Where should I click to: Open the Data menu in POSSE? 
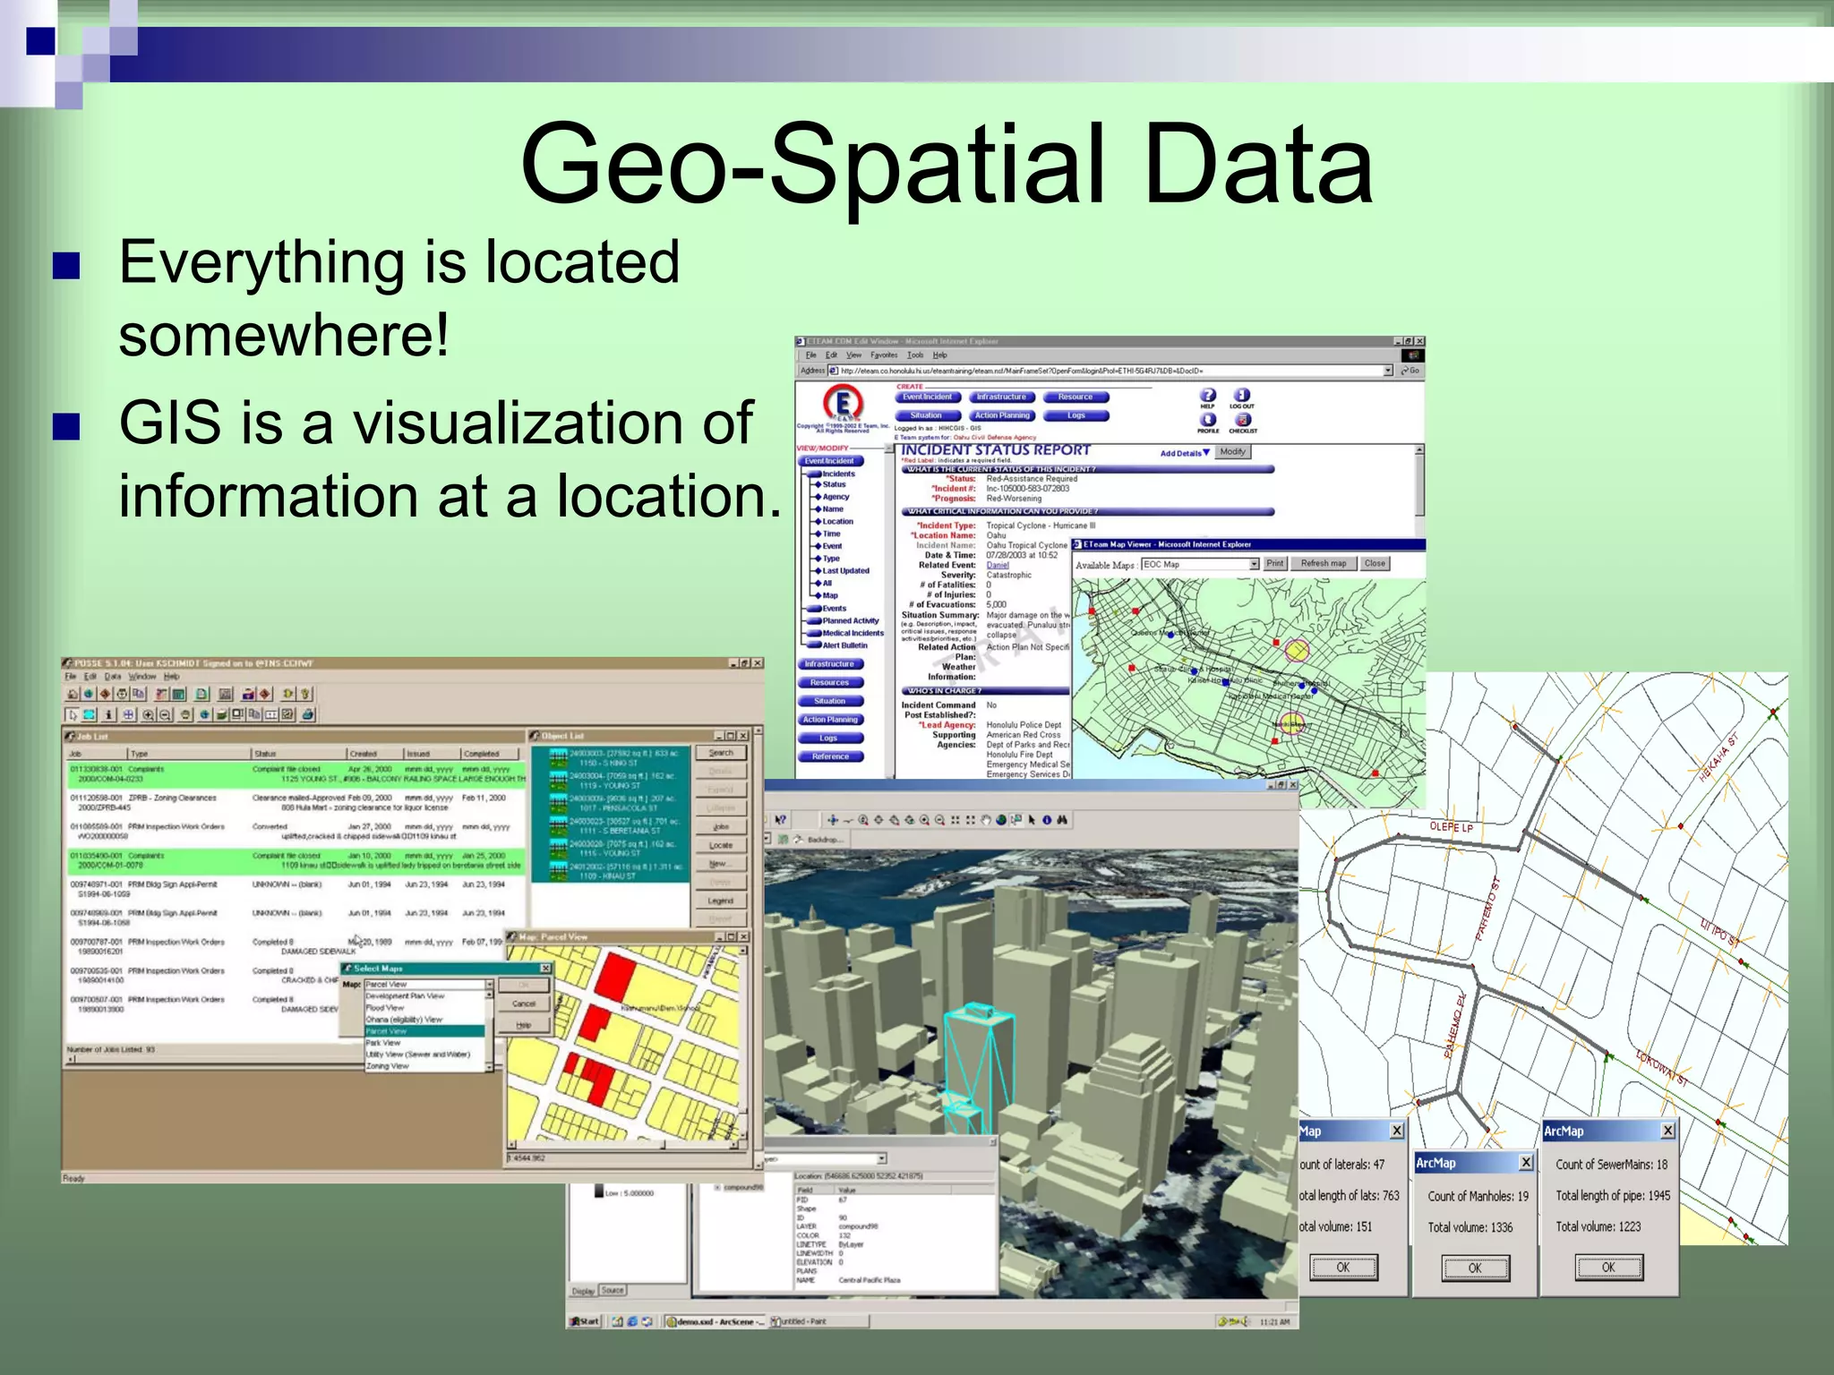pos(113,677)
